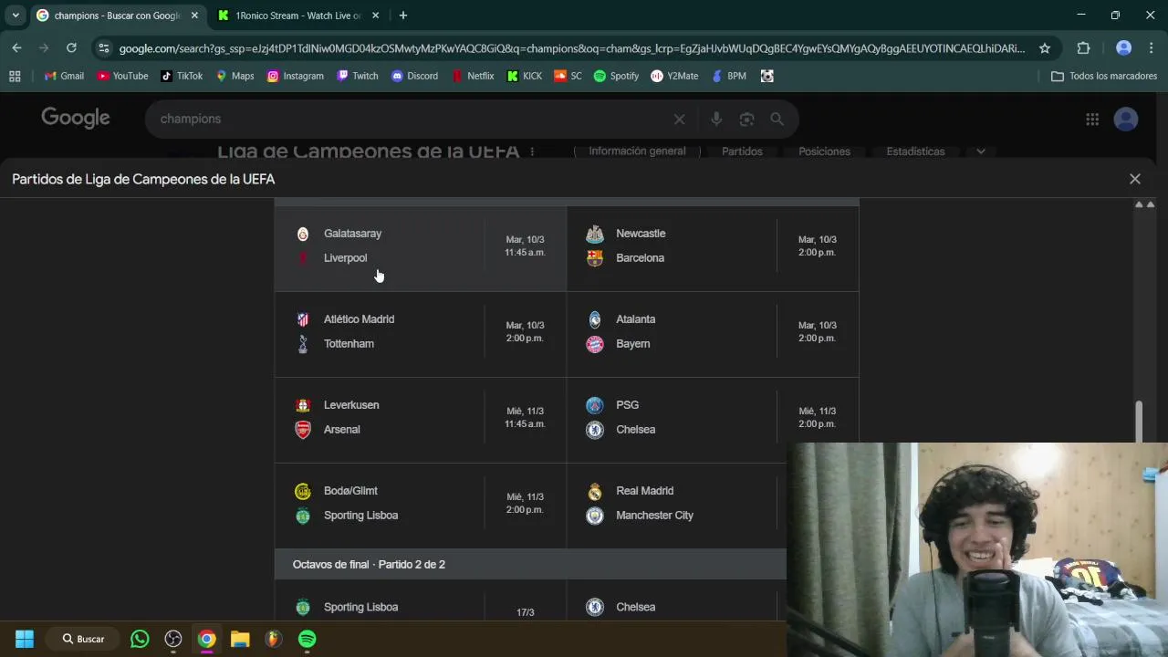Close the Partidos de Liga de Campeones panel
1168x657 pixels.
point(1135,179)
